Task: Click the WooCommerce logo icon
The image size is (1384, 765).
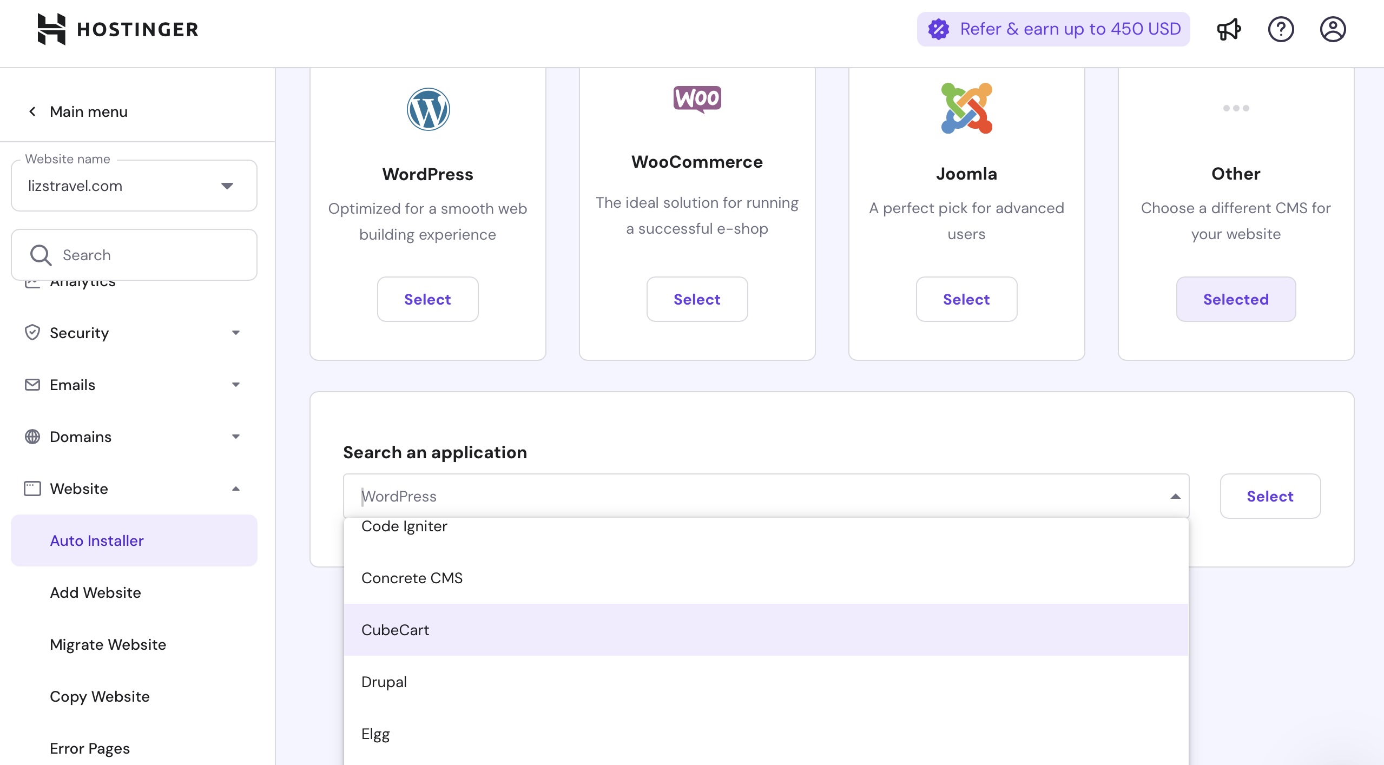Action: 697,99
